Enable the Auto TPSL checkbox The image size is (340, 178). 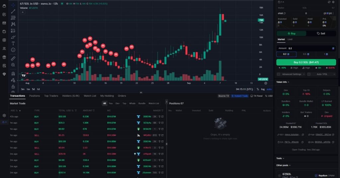tap(309, 74)
